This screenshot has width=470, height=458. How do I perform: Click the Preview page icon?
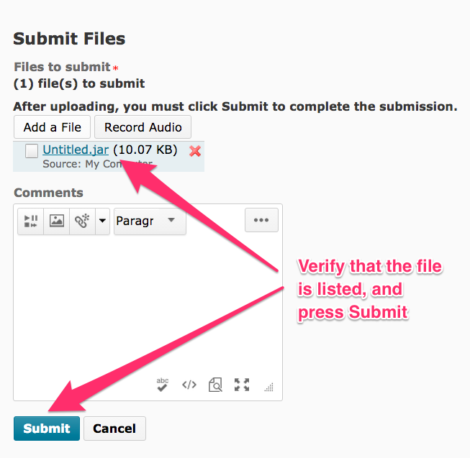[x=215, y=385]
